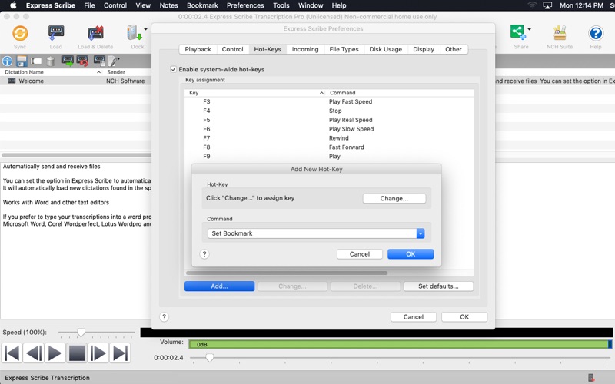
Task: Open the File Types tab
Action: [344, 49]
